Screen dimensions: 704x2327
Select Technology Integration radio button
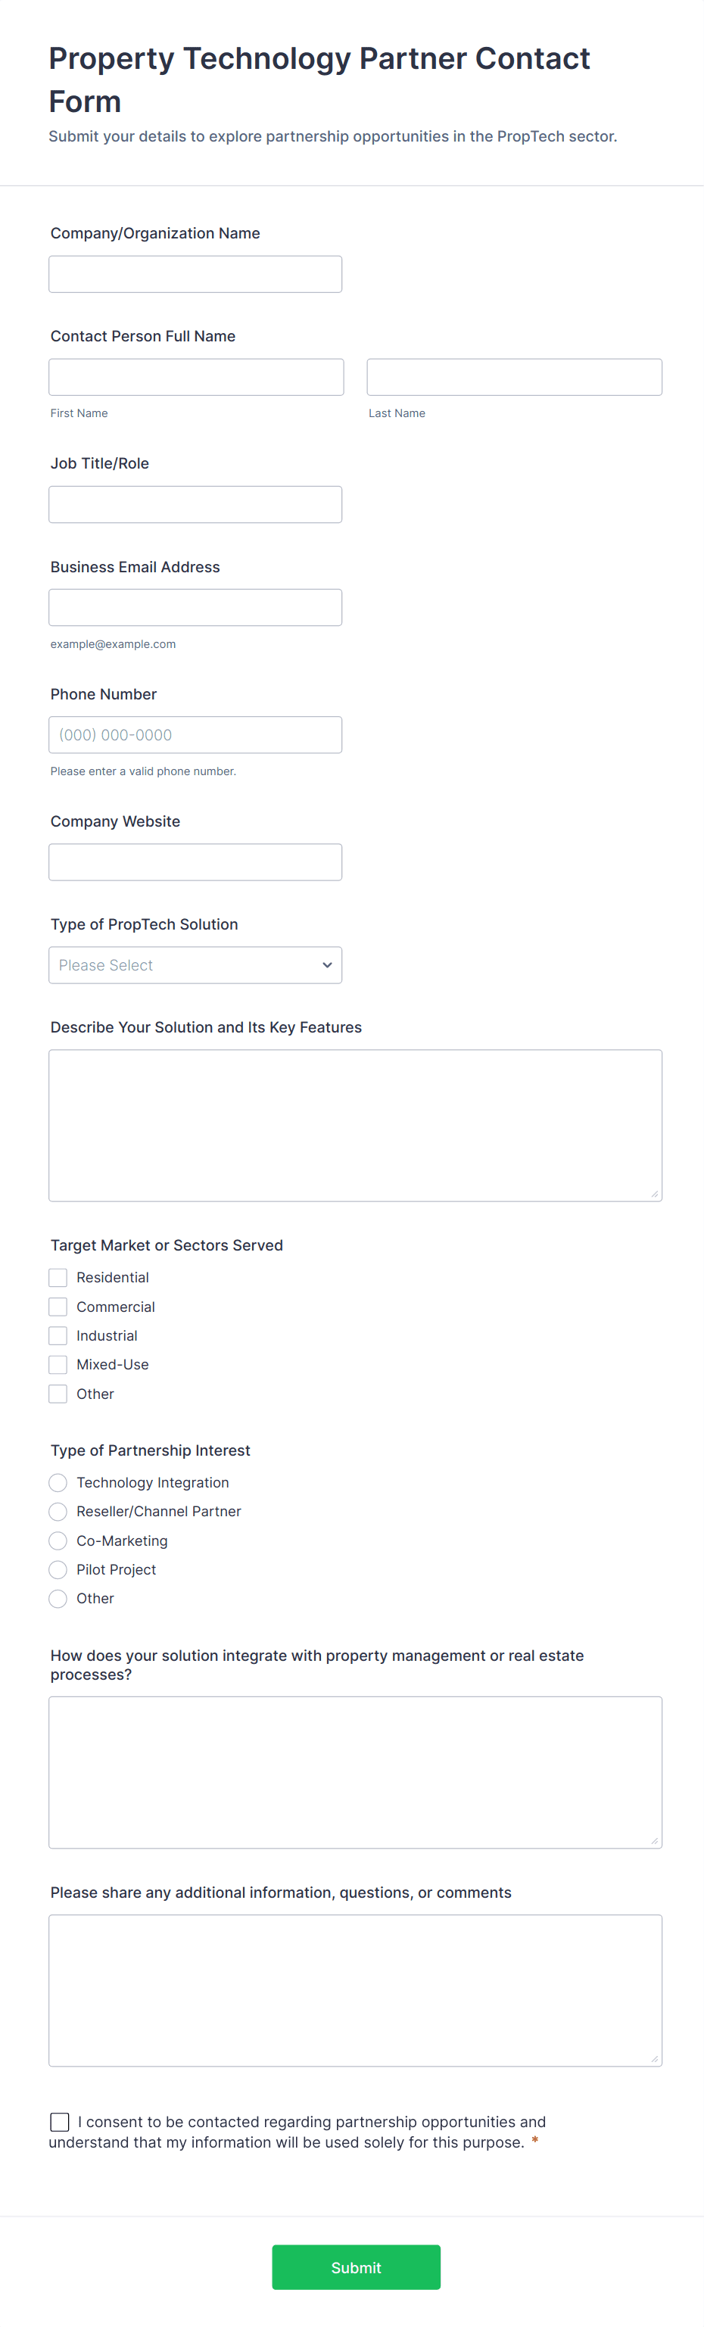pos(58,1482)
